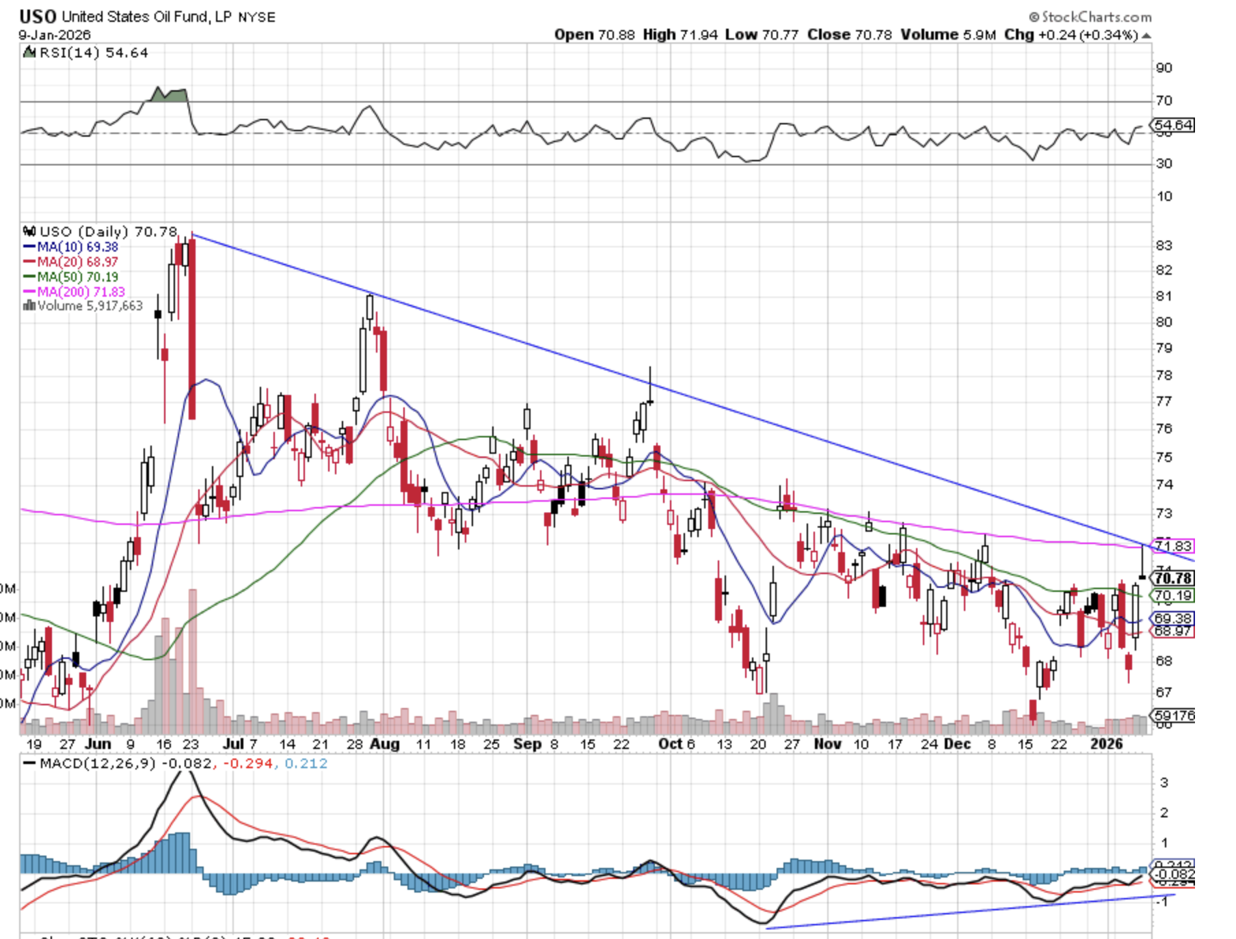Open the StockCharts.com watermark link

(x=1096, y=17)
